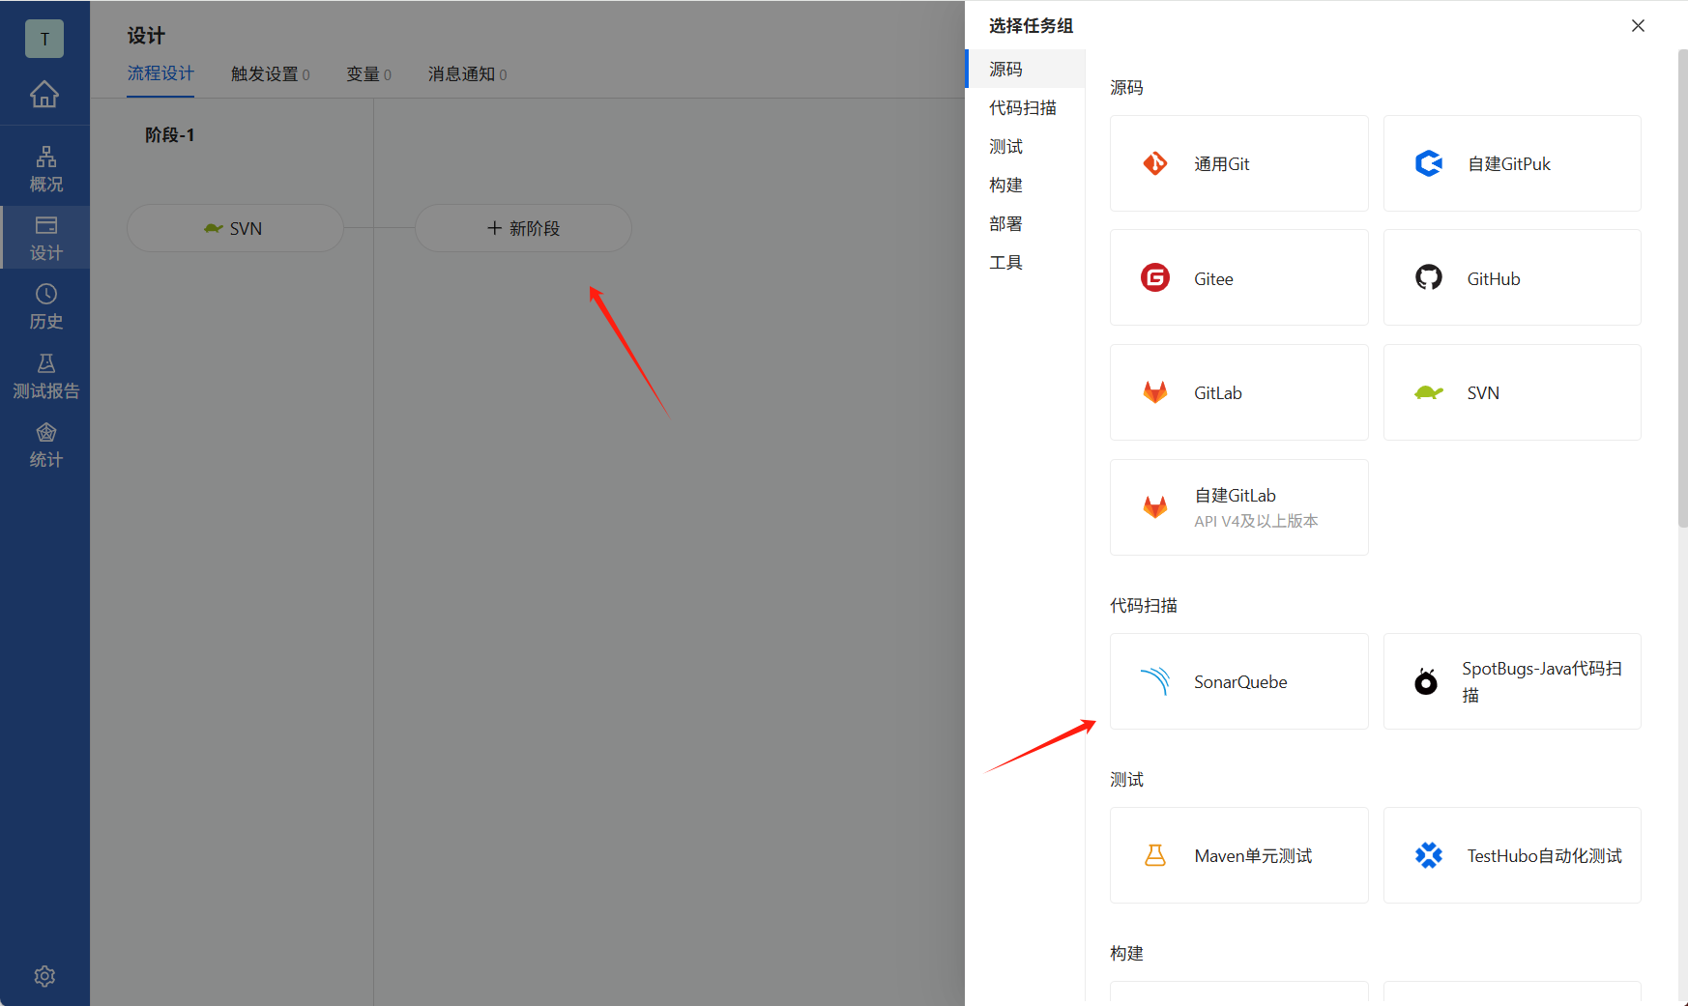Click the SVN turtle icon in task panel
This screenshot has height=1006, width=1688.
(1429, 392)
